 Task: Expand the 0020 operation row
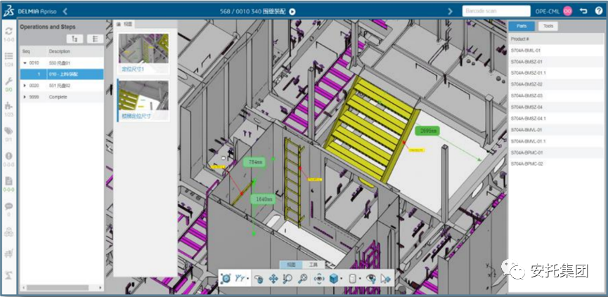pyautogui.click(x=26, y=85)
